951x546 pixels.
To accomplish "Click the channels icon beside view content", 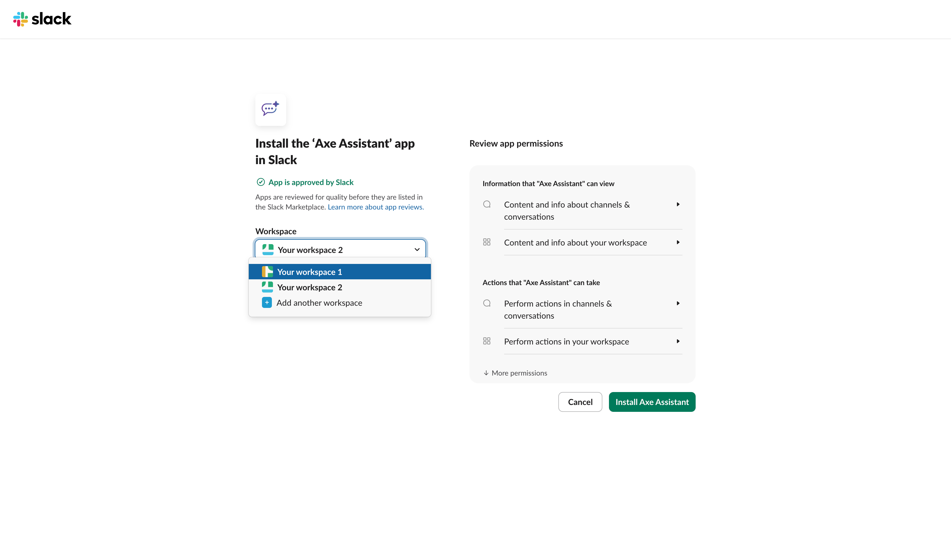I will (487, 204).
